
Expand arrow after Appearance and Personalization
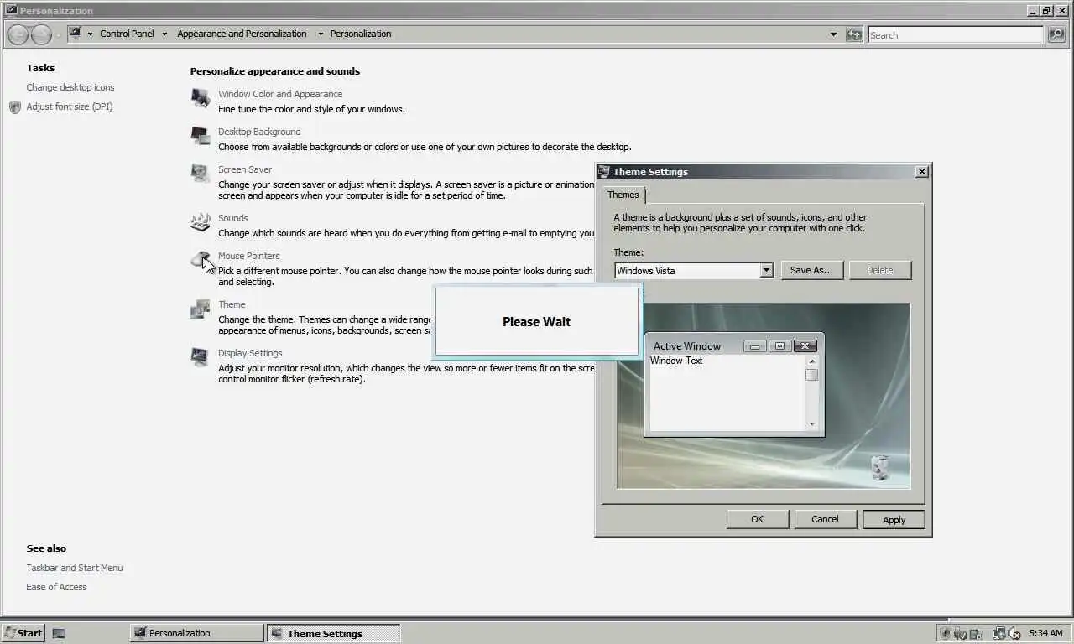pyautogui.click(x=320, y=34)
